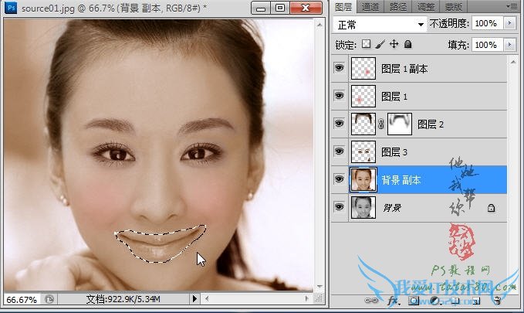Switch to the 路径 tab

[398, 6]
